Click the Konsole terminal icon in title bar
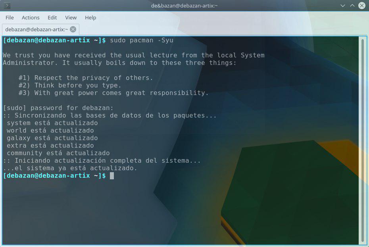 click(7, 6)
